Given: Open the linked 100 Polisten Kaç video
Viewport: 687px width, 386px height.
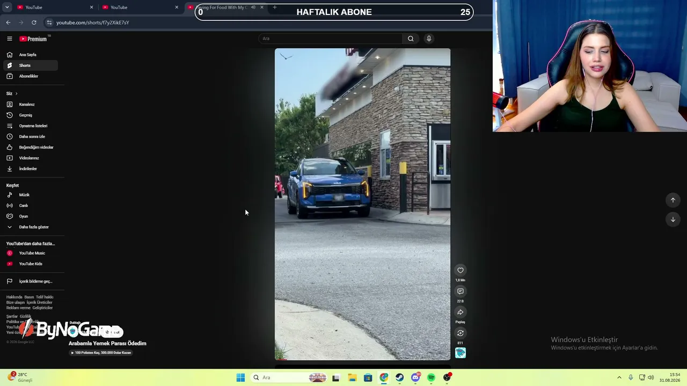Looking at the screenshot, I should coord(102,353).
